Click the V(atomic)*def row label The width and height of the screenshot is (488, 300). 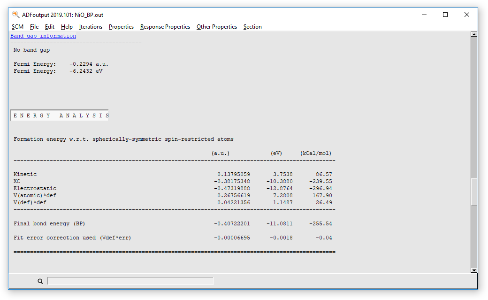pos(35,196)
